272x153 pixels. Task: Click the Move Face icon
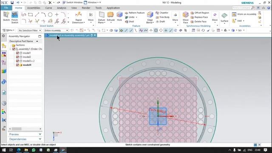[185, 15]
